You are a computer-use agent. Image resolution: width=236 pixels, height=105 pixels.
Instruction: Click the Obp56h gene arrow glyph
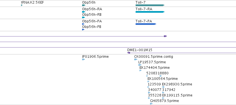tap(84, 5)
